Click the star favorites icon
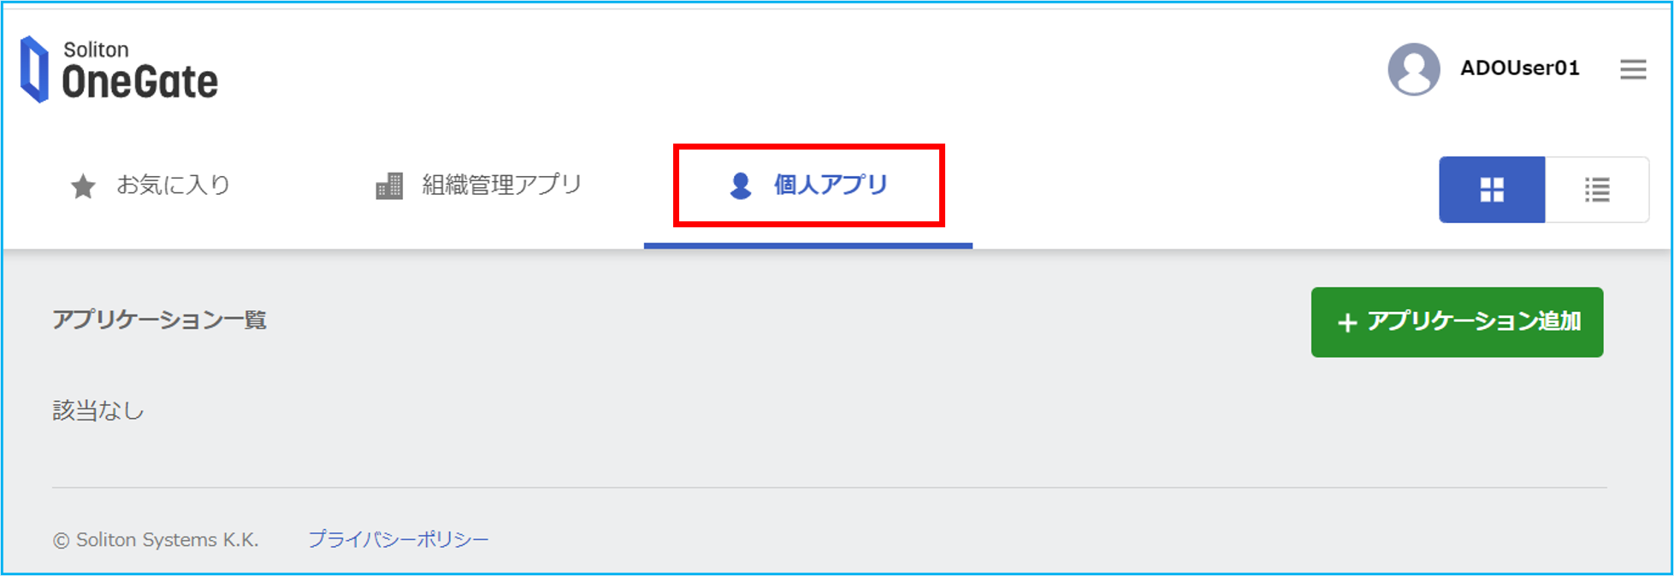 83,185
